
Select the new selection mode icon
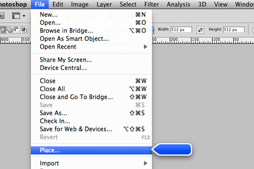[3, 30]
